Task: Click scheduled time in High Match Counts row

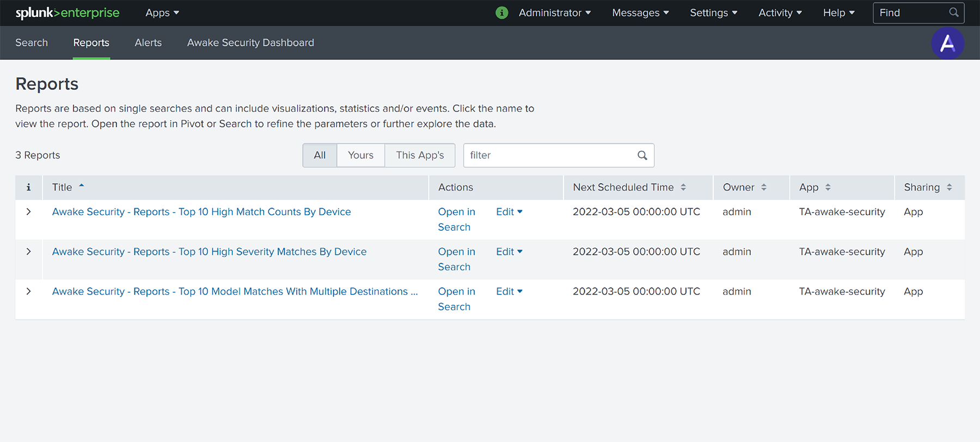Action: (x=636, y=212)
